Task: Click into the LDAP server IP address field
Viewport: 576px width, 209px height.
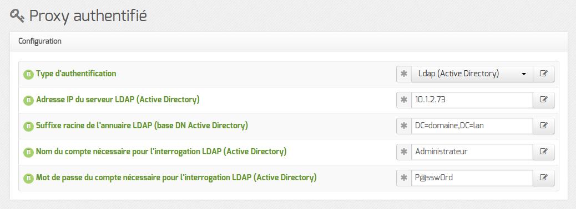Action: 472,100
